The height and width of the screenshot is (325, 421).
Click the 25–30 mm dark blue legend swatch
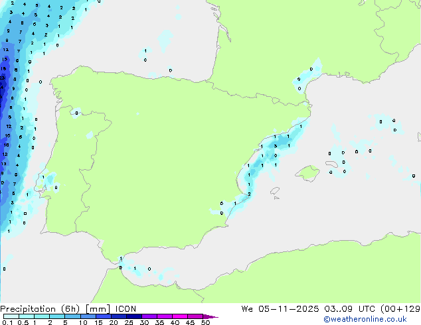coord(134,316)
